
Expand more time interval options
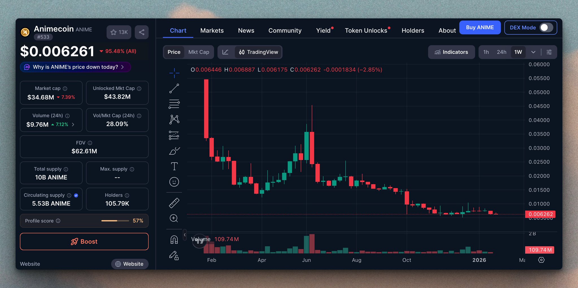pos(533,52)
